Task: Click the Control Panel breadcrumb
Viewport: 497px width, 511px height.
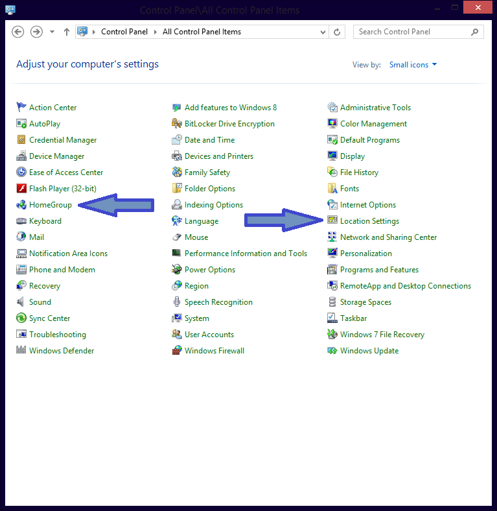Action: point(124,32)
